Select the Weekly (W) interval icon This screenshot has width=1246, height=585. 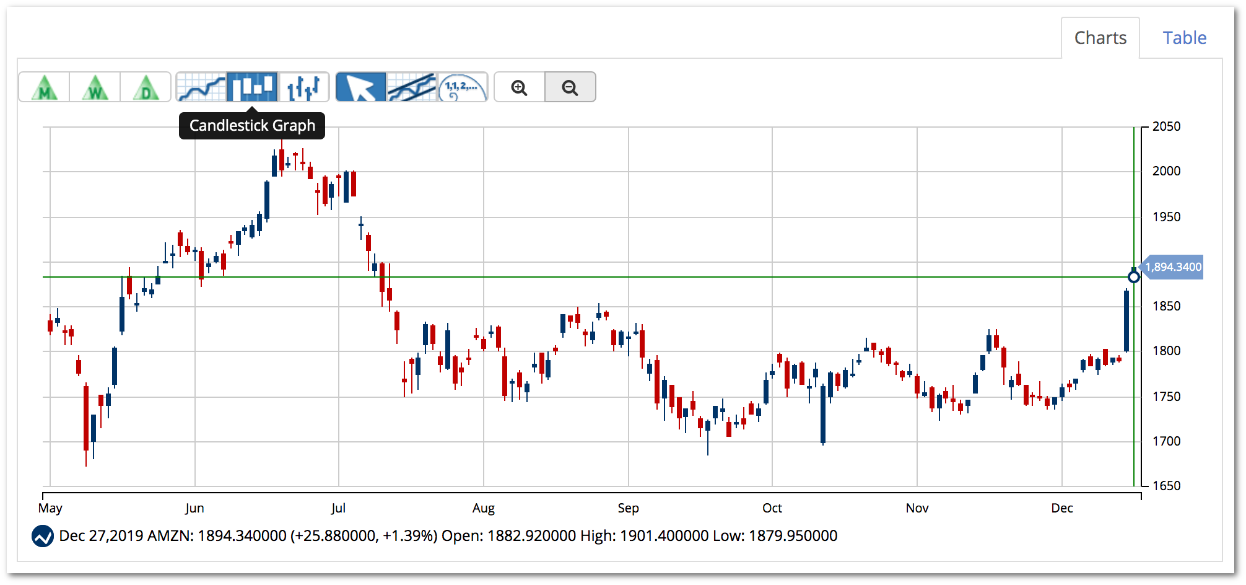(95, 87)
